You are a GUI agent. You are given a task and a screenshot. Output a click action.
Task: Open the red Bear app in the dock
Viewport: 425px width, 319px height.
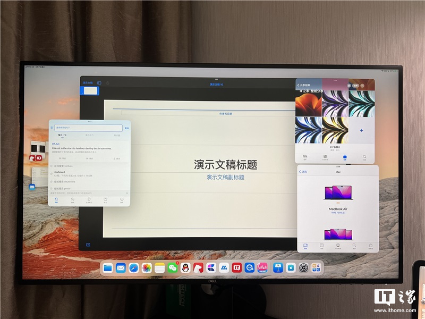click(198, 268)
